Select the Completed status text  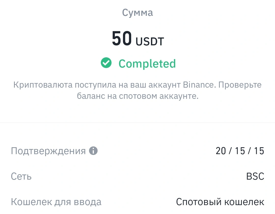pyautogui.click(x=147, y=63)
